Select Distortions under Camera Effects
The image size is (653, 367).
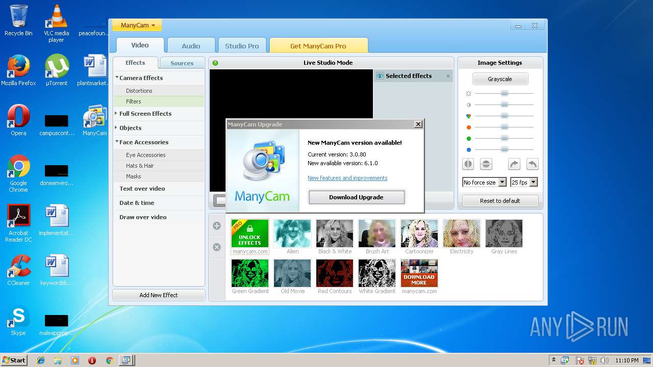click(159, 91)
